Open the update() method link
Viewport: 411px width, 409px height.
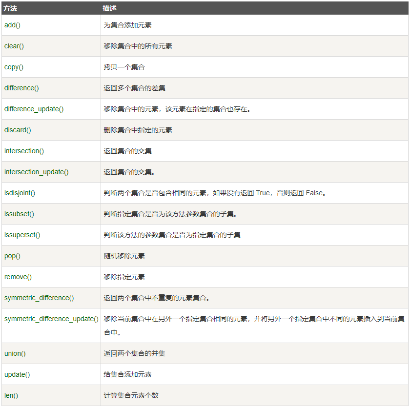17,374
